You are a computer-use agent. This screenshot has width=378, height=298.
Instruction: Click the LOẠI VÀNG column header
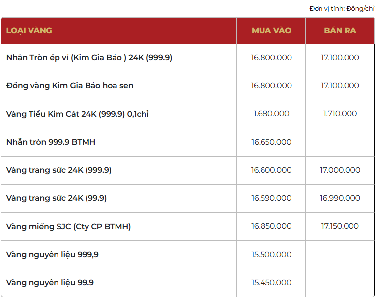[29, 30]
